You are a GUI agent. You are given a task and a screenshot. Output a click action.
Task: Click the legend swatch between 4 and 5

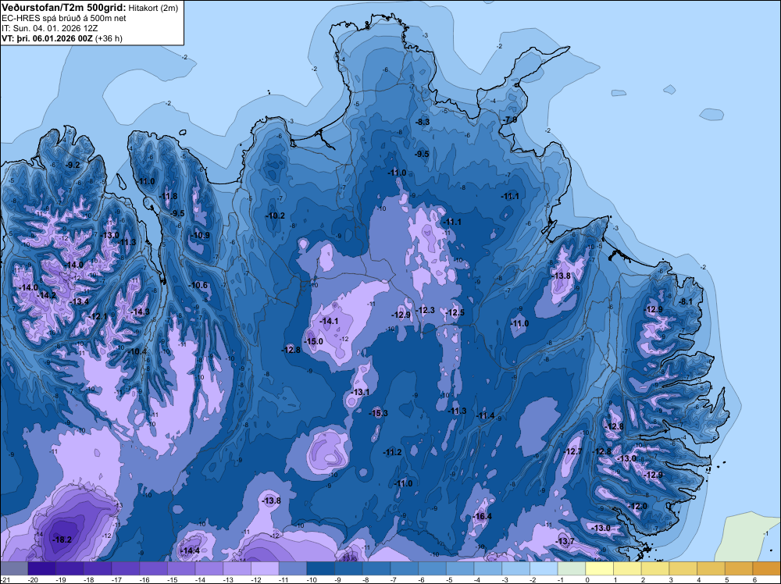[711, 568]
